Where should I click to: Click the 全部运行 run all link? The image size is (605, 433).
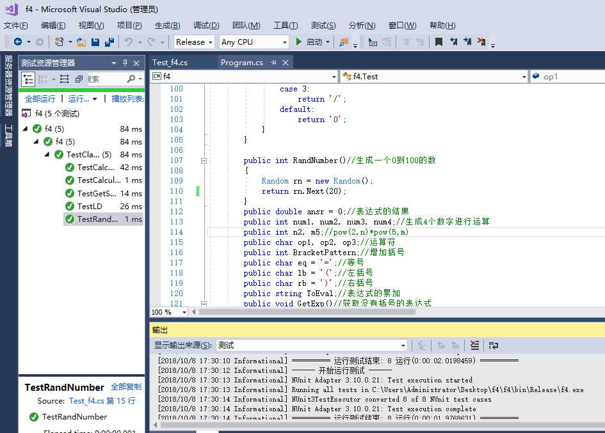[40, 99]
